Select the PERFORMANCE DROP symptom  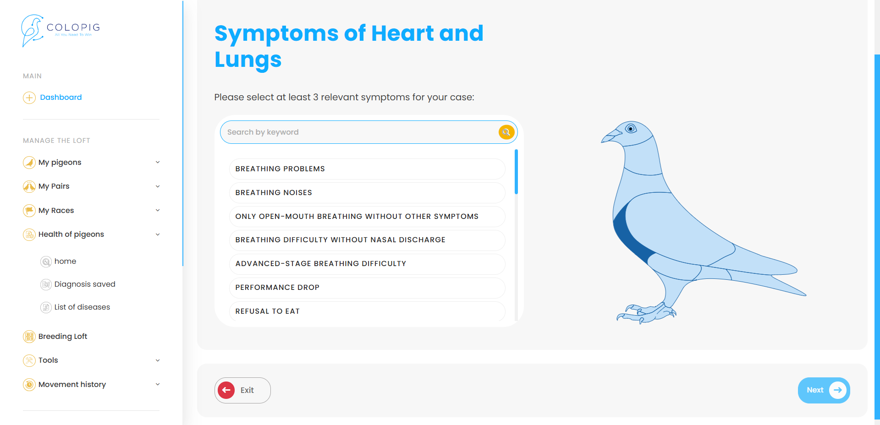click(367, 288)
